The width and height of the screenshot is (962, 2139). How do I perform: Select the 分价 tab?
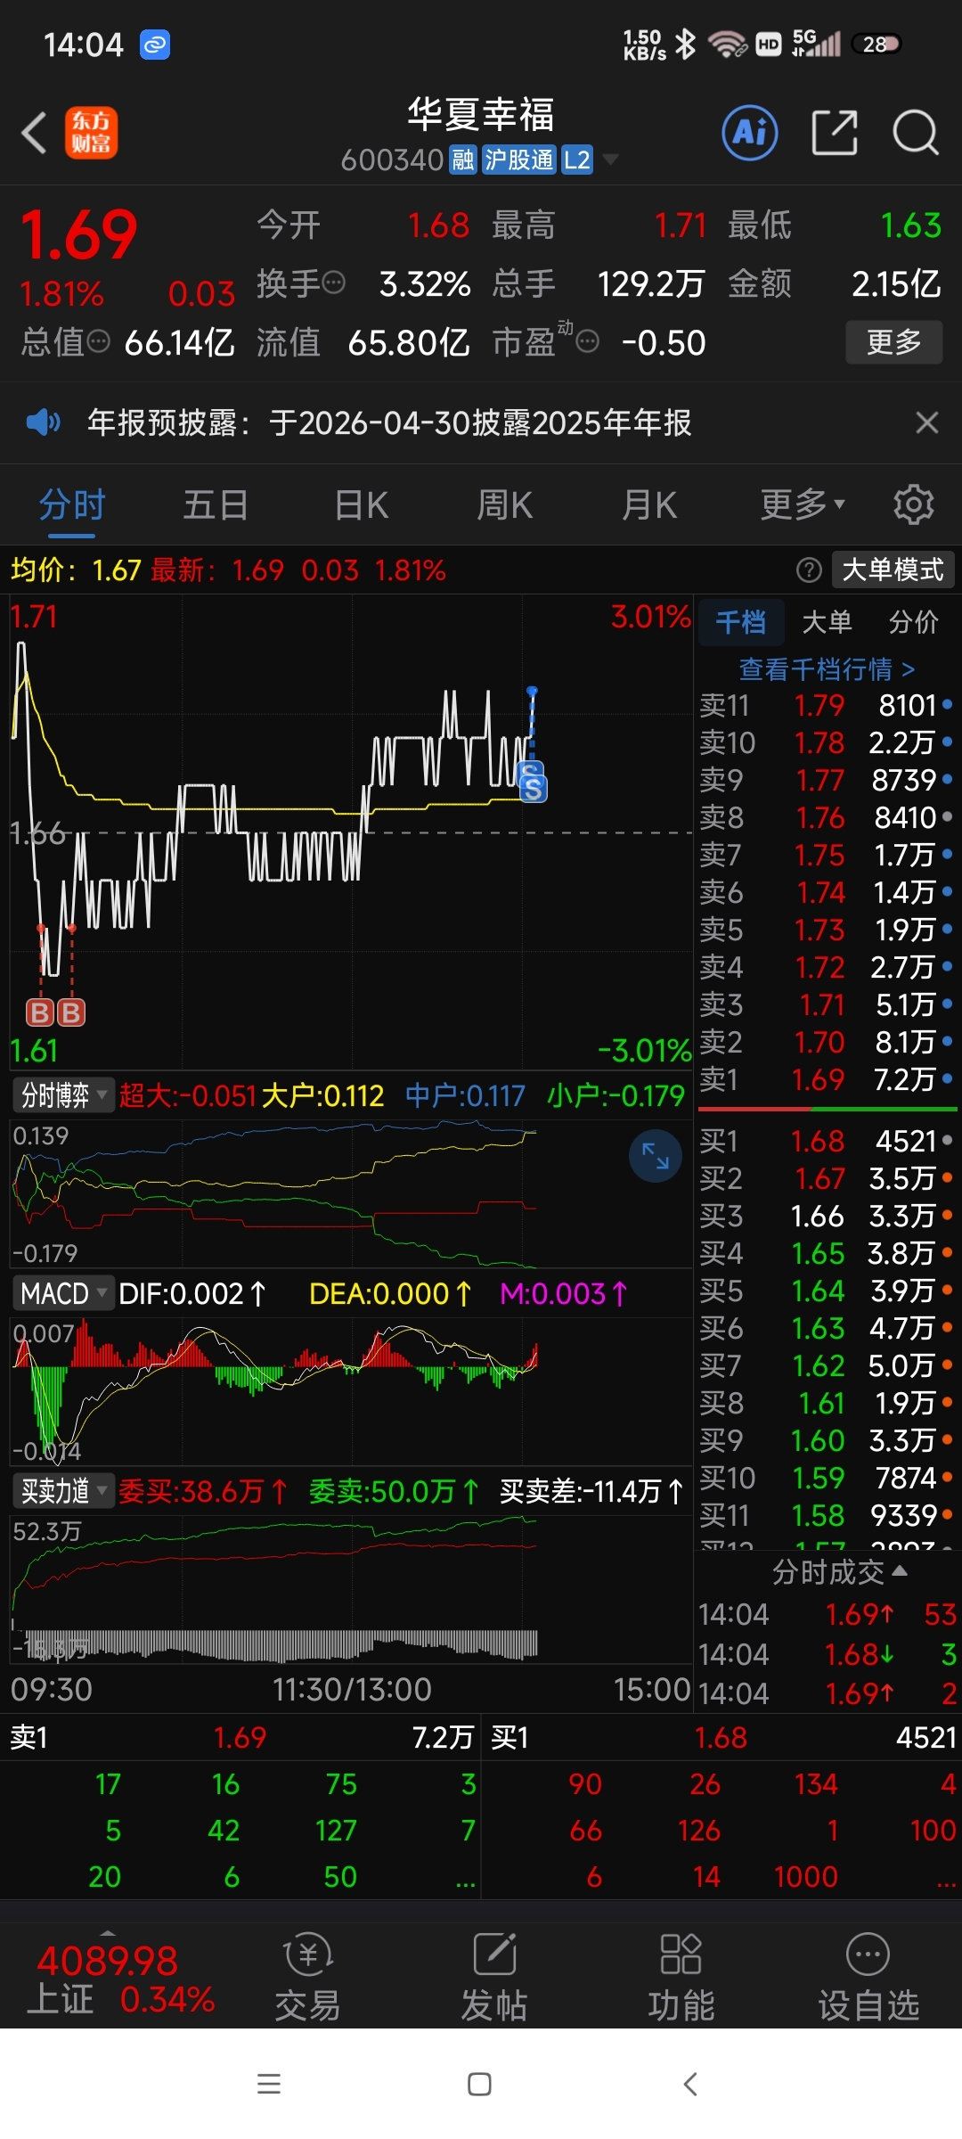pos(913,622)
